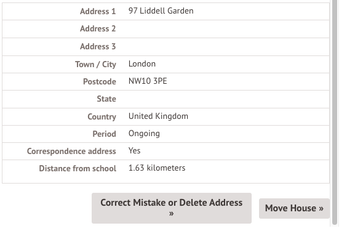Click the Town / City value London
Image resolution: width=347 pixels, height=231 pixels.
coord(142,64)
